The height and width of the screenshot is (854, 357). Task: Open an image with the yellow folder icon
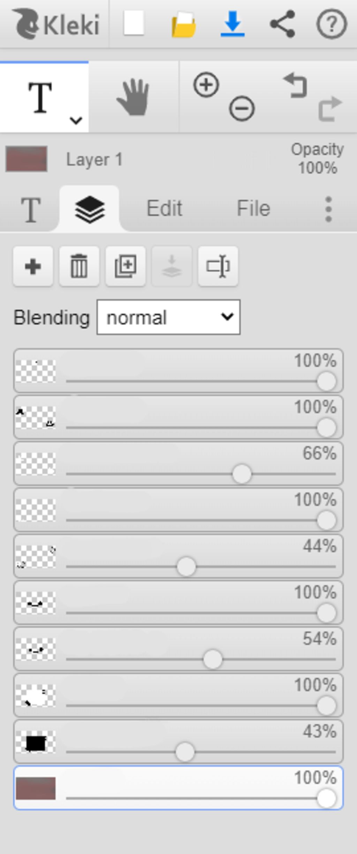183,24
